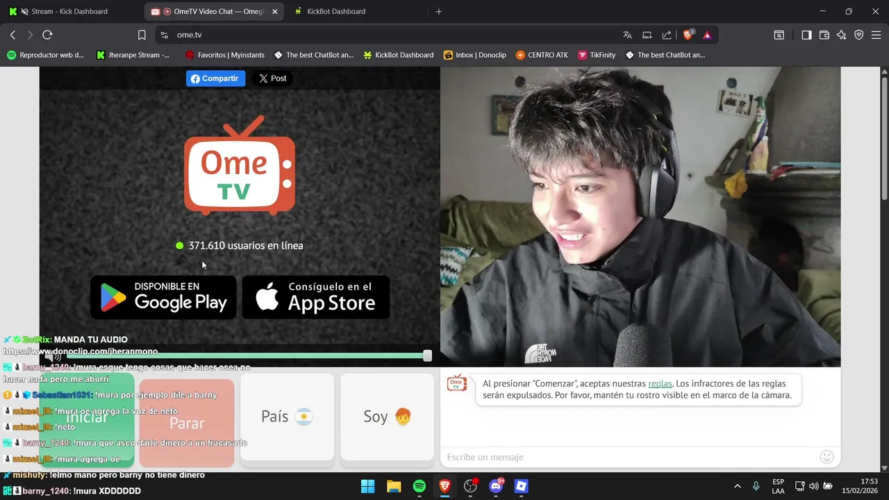Click the OmeTV television logo
Image resolution: width=889 pixels, height=500 pixels.
click(240, 165)
